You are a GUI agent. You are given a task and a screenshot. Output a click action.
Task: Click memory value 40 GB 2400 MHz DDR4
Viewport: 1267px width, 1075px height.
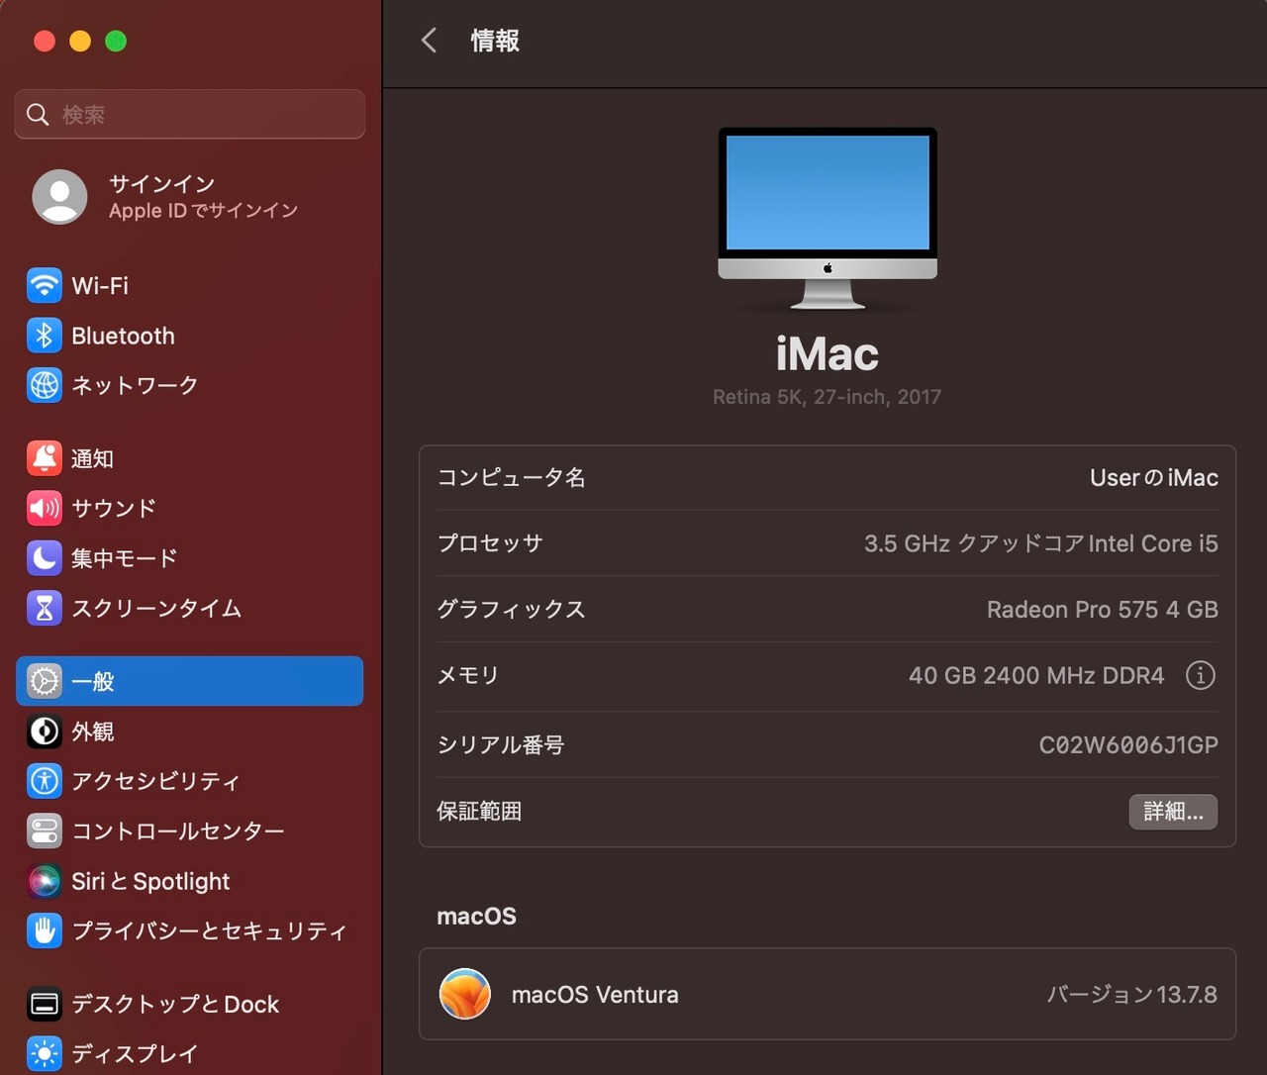[1036, 676]
